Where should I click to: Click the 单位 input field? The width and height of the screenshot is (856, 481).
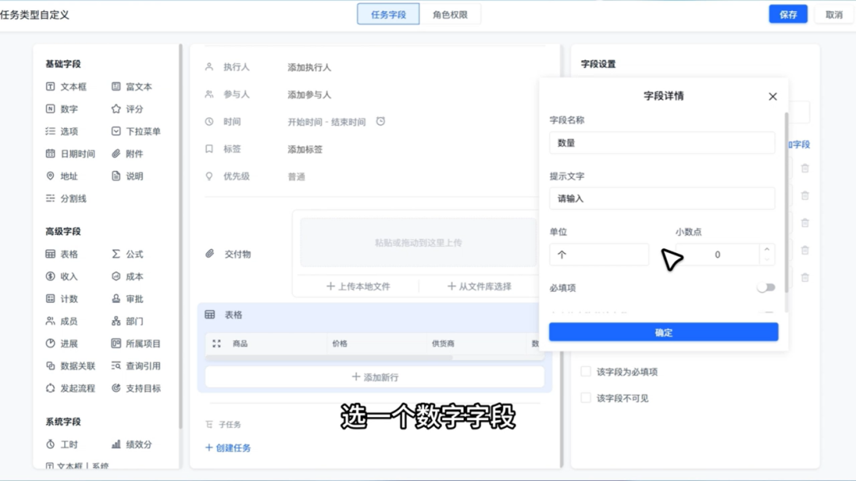point(599,255)
